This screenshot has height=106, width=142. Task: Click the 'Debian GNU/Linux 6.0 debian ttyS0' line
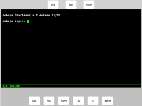pos(31,15)
